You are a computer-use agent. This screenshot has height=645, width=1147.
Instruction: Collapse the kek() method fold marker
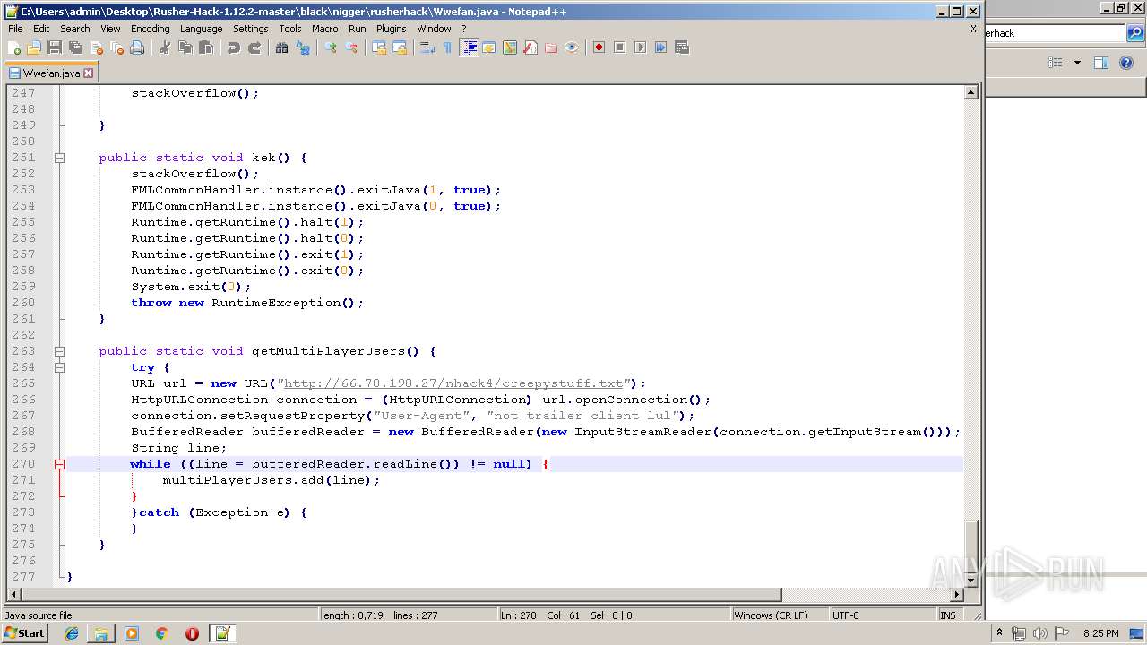pos(59,158)
